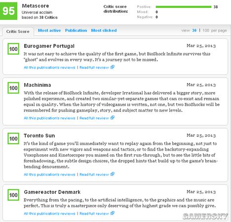Click the Toronto Sun publication title
The image size is (231, 222).
(x=39, y=136)
